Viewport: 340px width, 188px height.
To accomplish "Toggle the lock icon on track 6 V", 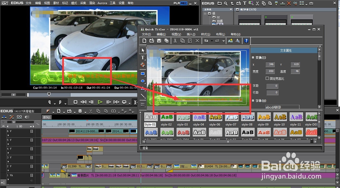I will pos(32,131).
